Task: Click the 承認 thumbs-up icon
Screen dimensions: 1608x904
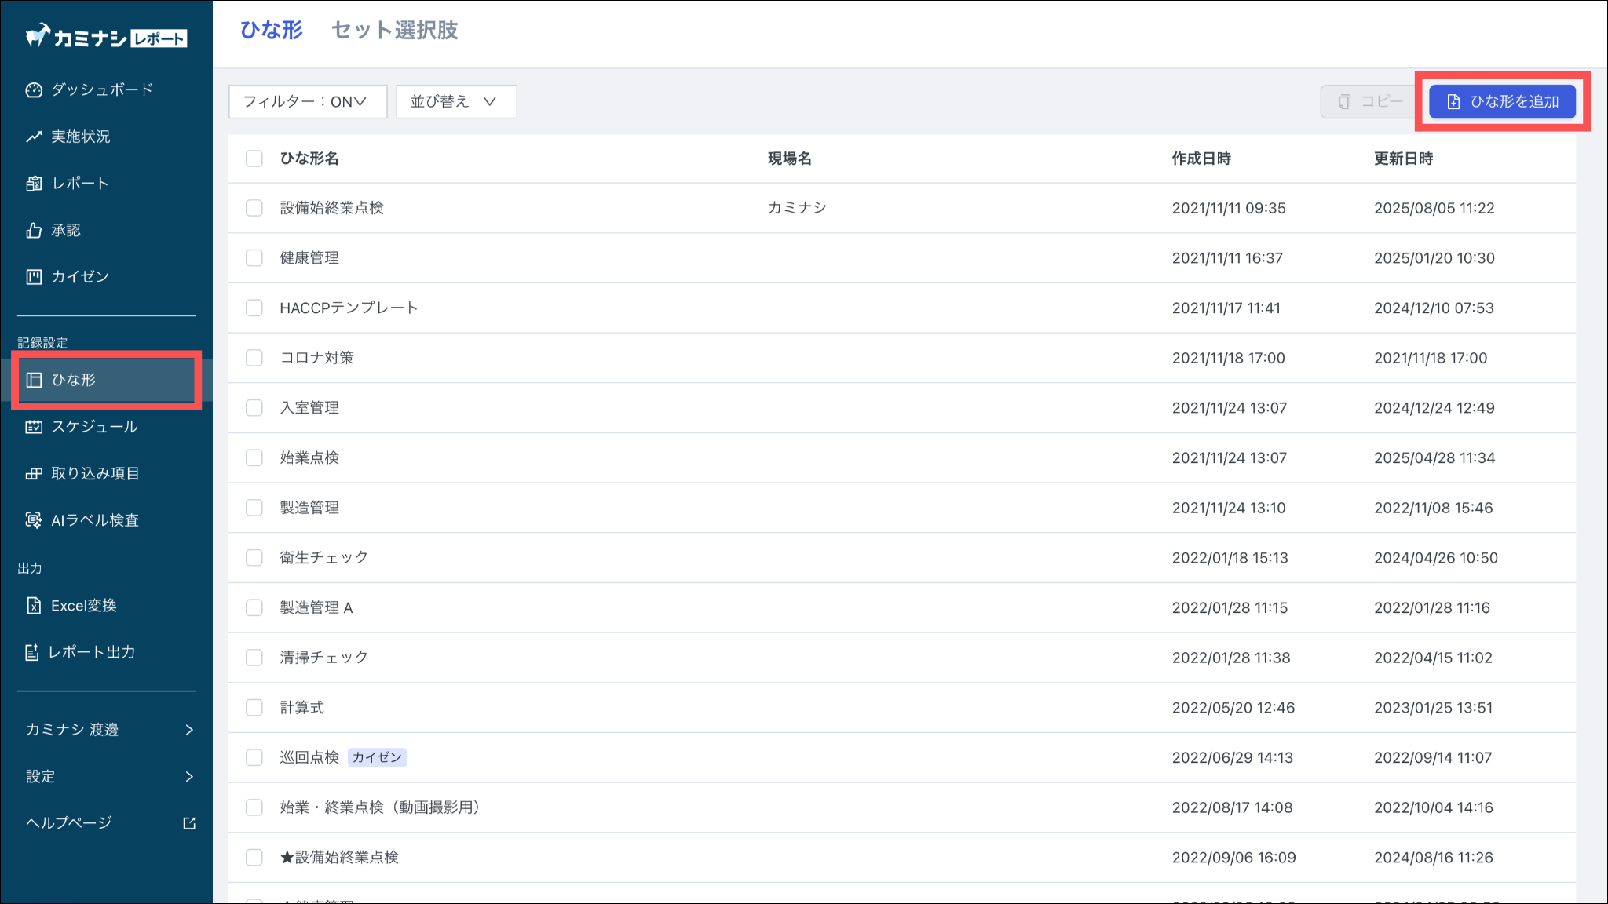Action: coord(33,230)
